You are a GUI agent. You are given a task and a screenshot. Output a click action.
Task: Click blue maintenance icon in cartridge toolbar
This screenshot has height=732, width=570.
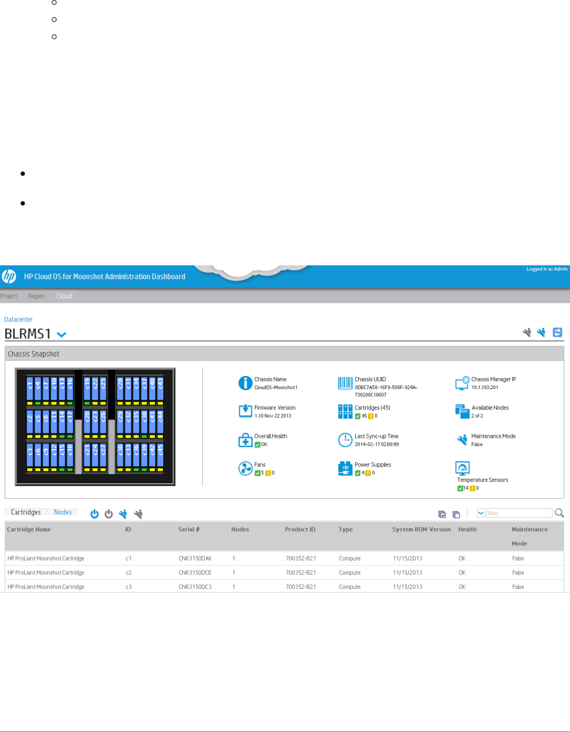click(123, 514)
